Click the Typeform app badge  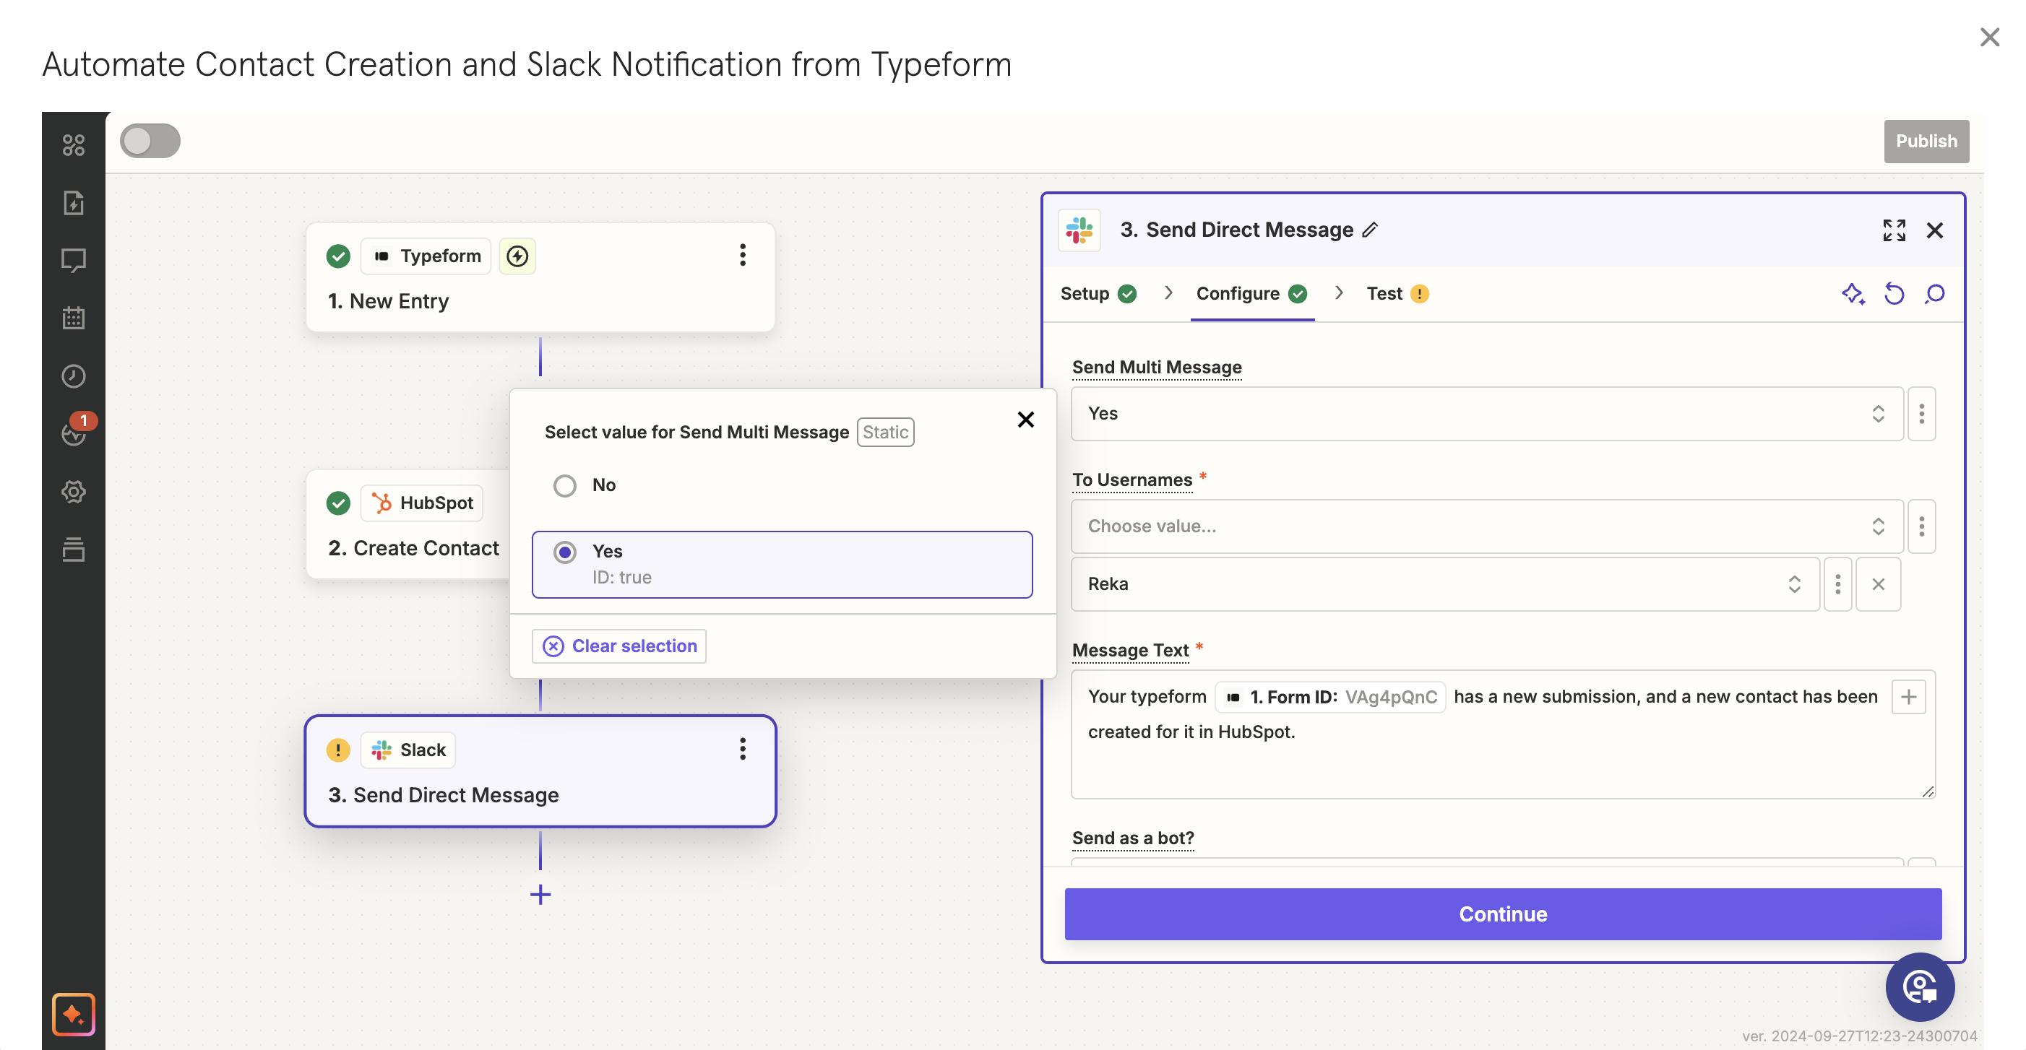(x=426, y=256)
